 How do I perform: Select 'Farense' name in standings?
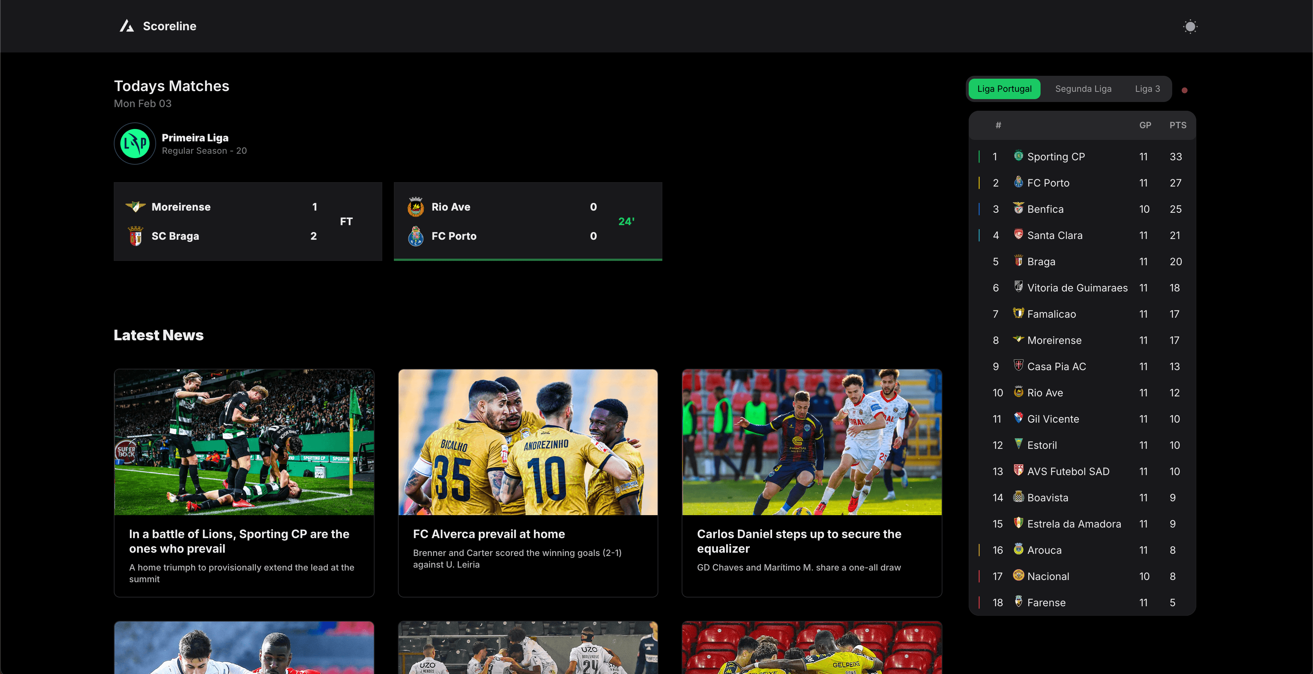[1046, 603]
